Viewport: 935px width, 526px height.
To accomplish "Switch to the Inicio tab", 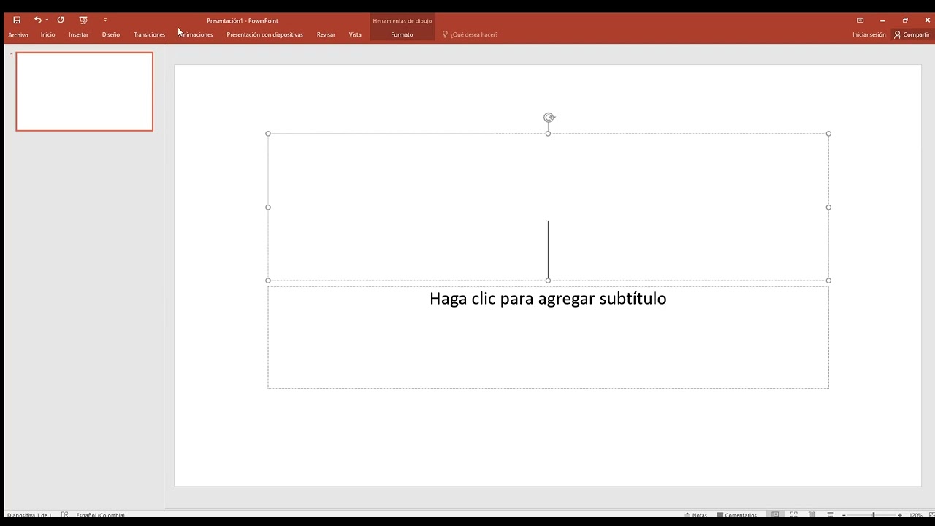I will (x=48, y=35).
